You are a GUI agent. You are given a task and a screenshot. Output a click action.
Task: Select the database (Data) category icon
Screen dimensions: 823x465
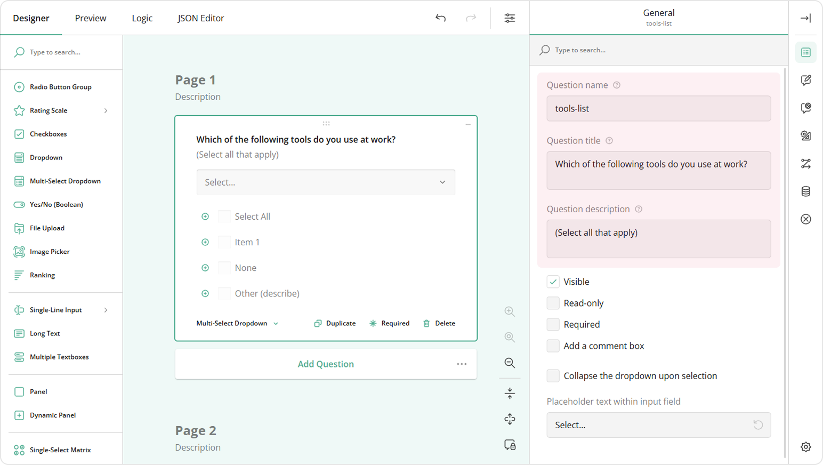[x=805, y=191]
